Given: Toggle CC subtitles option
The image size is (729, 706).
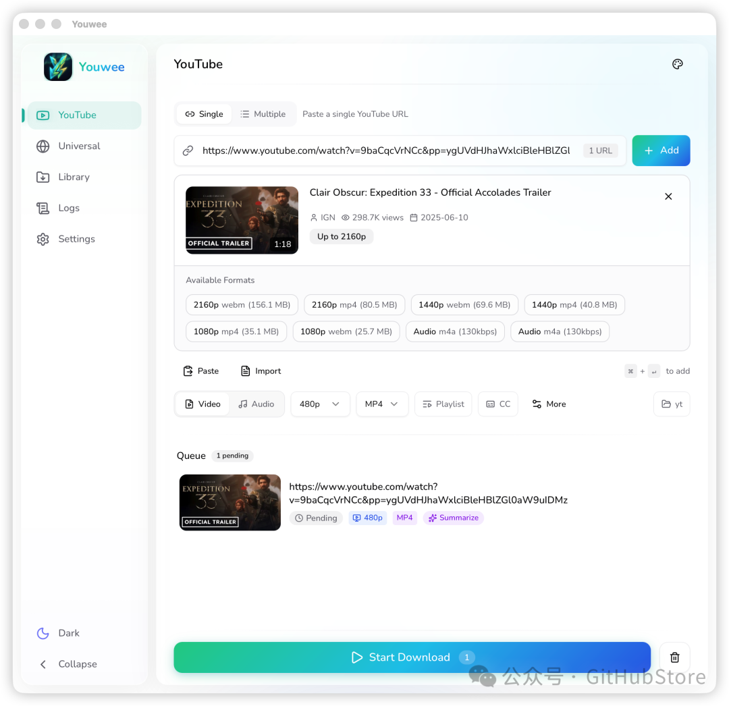Looking at the screenshot, I should point(498,404).
